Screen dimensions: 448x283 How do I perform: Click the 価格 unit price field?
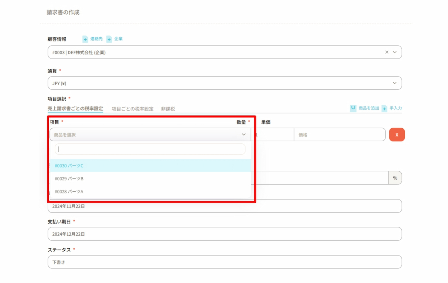click(340, 135)
